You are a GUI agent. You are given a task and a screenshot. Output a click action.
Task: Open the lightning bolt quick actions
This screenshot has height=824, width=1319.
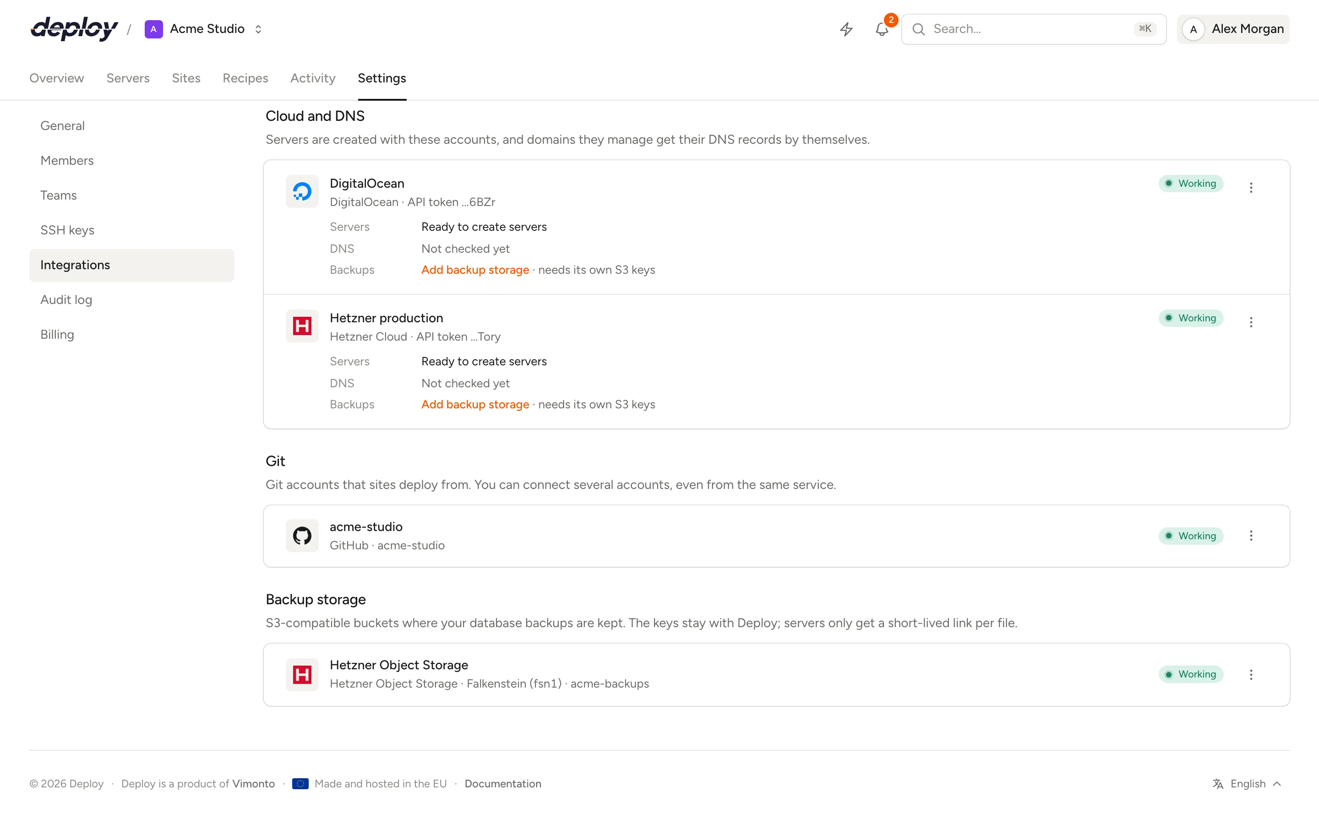coord(846,29)
